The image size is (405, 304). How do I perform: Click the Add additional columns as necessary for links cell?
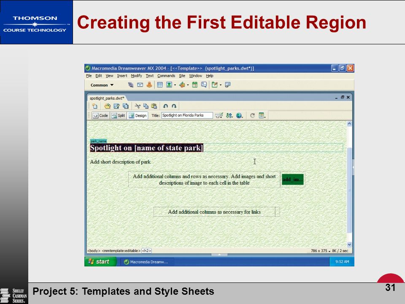coord(214,212)
